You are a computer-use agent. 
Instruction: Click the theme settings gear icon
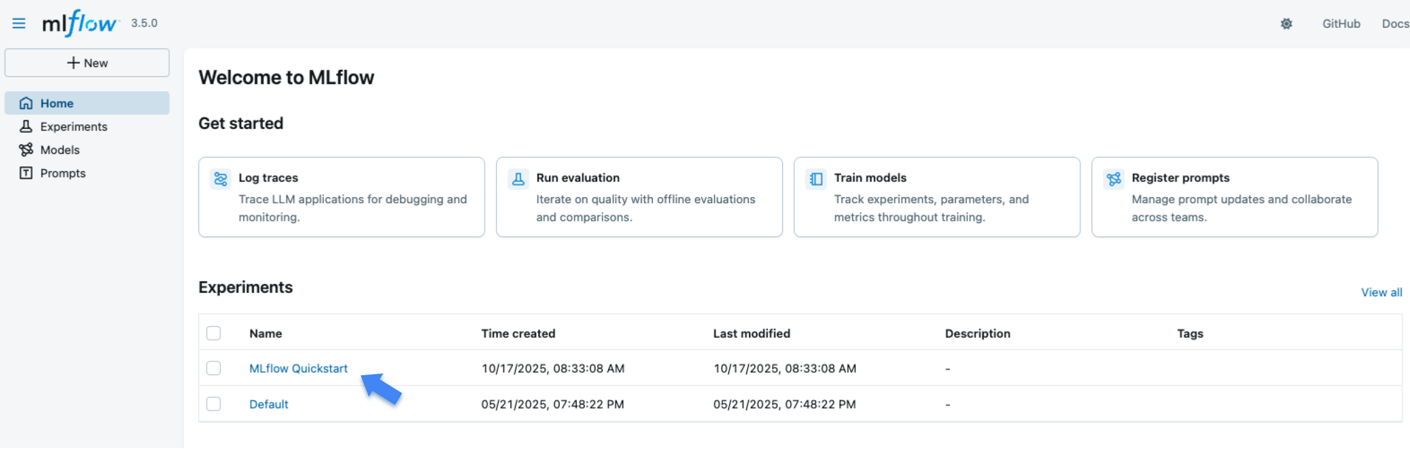pyautogui.click(x=1286, y=24)
